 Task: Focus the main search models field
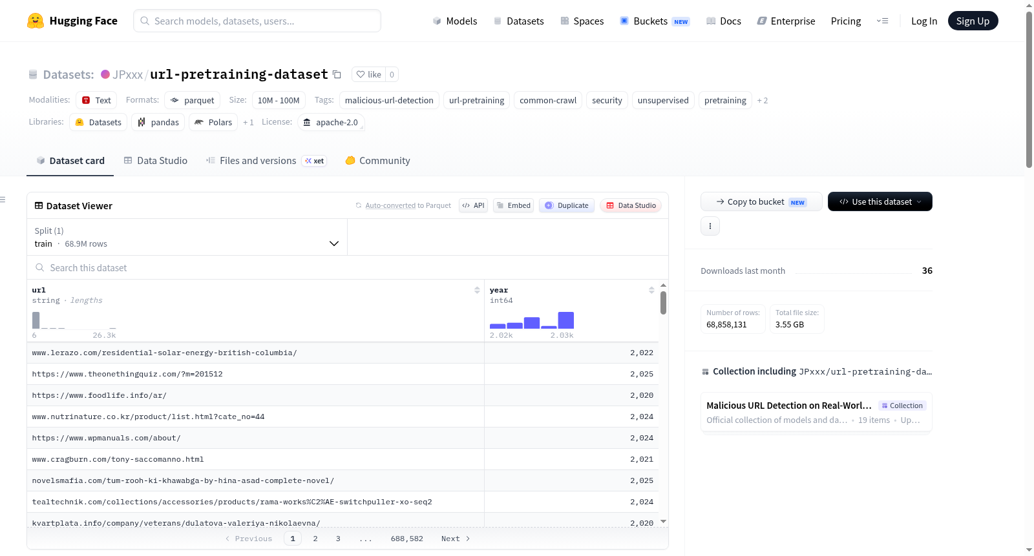[x=257, y=21]
